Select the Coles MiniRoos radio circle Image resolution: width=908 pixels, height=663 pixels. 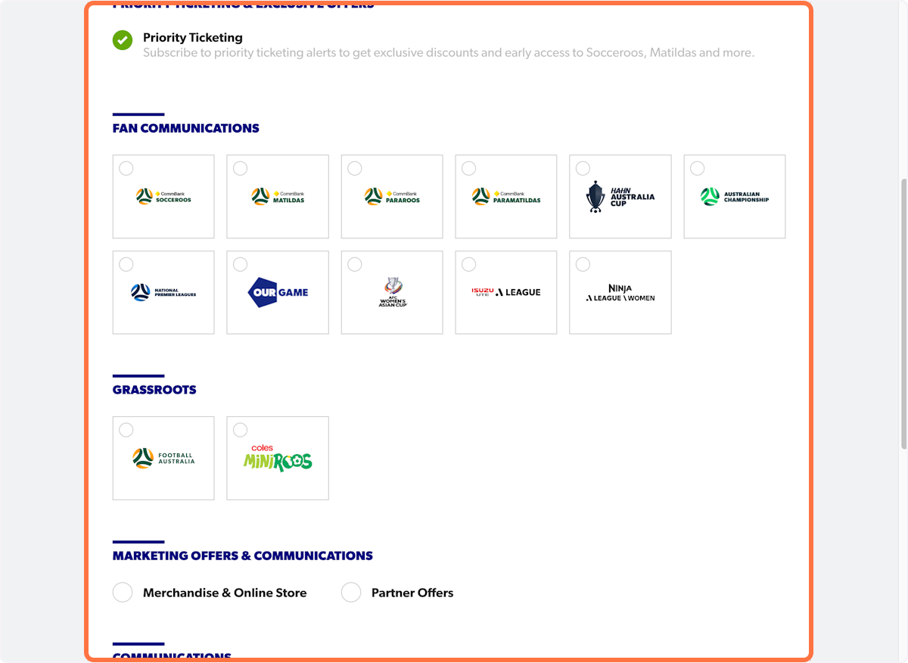(240, 430)
